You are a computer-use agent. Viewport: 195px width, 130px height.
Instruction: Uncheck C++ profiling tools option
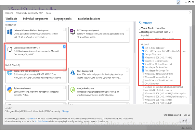(x=143, y=54)
